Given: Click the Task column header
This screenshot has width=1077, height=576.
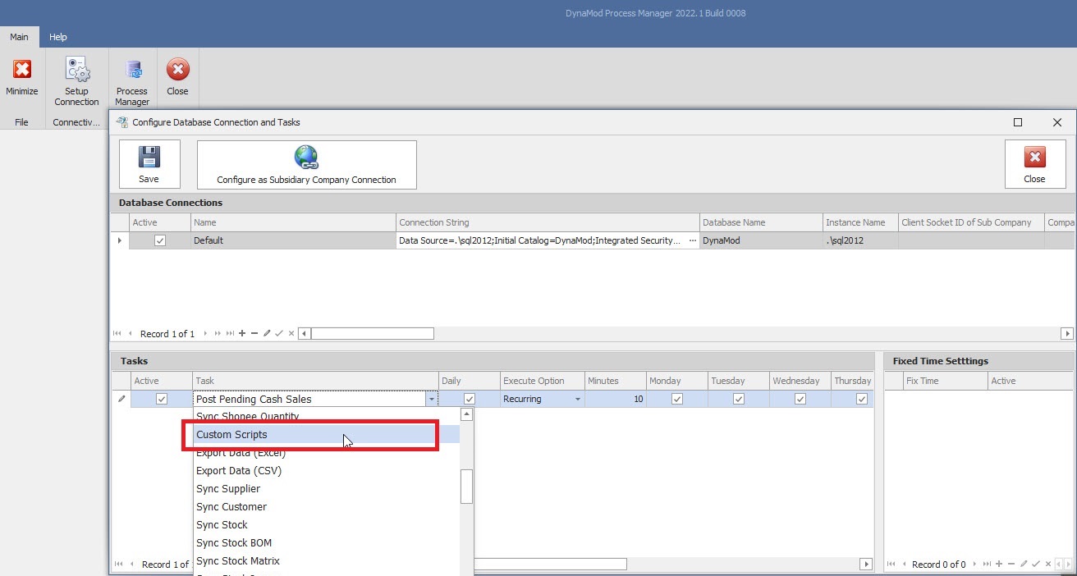Looking at the screenshot, I should tap(315, 381).
